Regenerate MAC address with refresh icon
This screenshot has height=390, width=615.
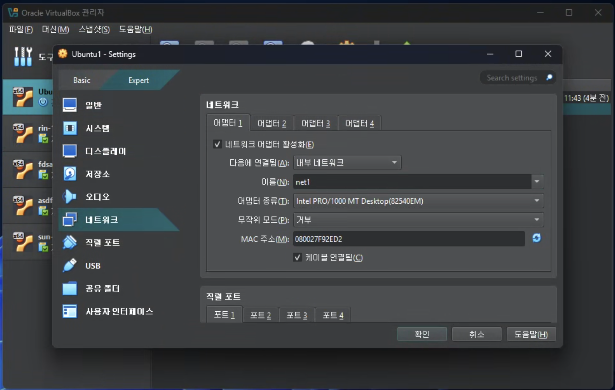(x=536, y=238)
